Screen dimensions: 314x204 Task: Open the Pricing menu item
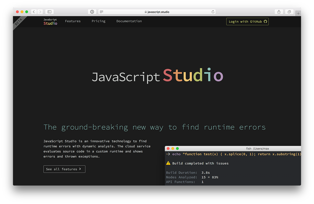coord(98,21)
